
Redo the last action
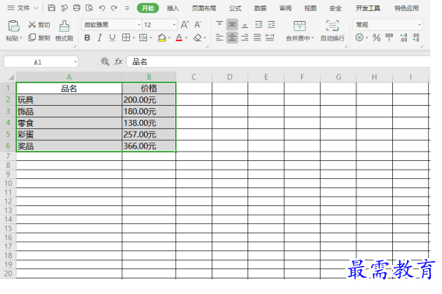point(114,8)
